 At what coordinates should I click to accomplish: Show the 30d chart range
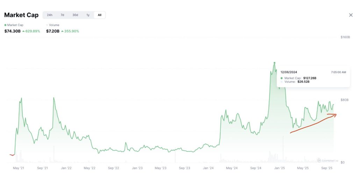pyautogui.click(x=75, y=15)
